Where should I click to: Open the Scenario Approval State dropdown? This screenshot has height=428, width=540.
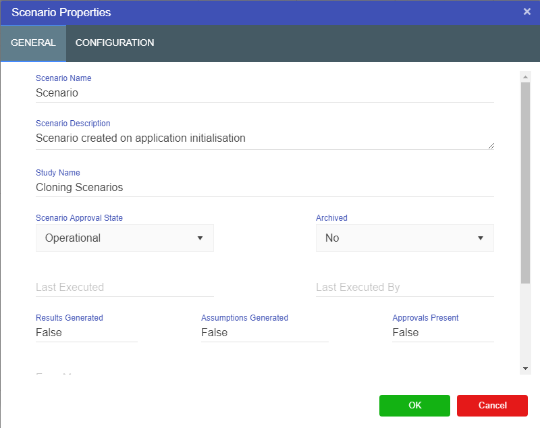[124, 238]
